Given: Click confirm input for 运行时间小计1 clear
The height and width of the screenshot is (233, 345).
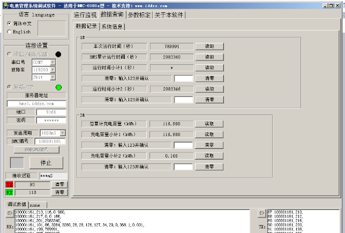Looking at the screenshot, I should (184, 78).
